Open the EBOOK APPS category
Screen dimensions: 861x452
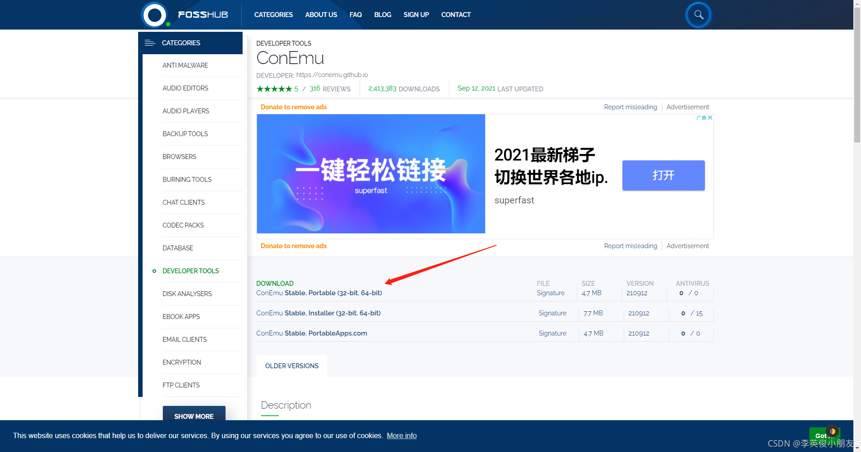click(181, 317)
